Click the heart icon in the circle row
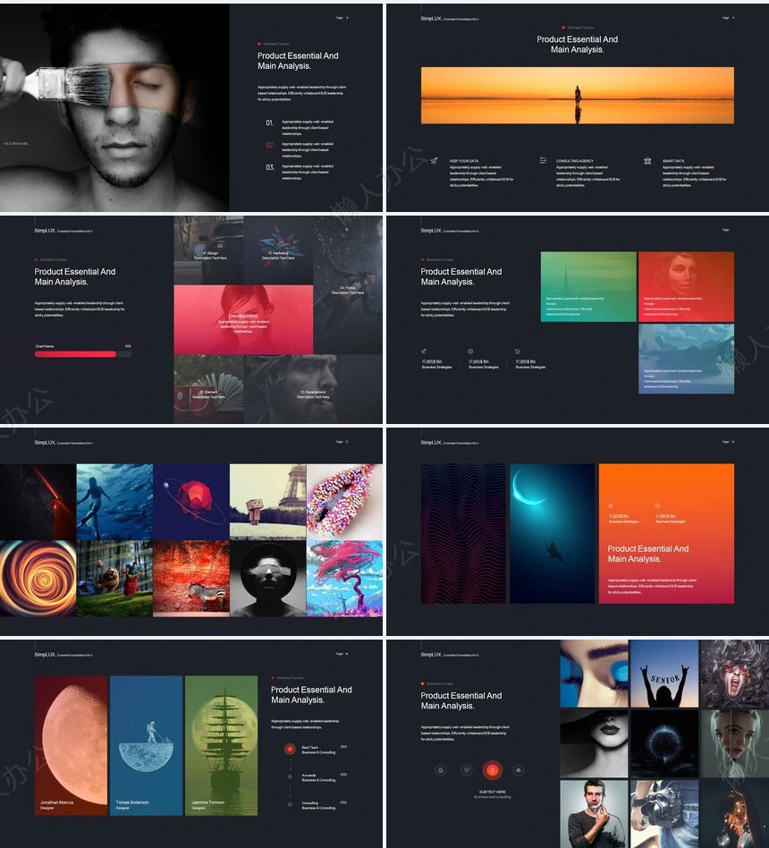 click(466, 770)
